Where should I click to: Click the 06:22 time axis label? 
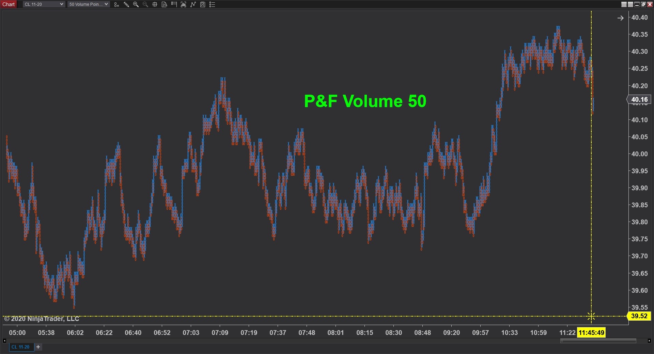click(x=104, y=333)
